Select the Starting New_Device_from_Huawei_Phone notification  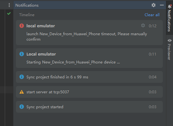[x=89, y=58]
